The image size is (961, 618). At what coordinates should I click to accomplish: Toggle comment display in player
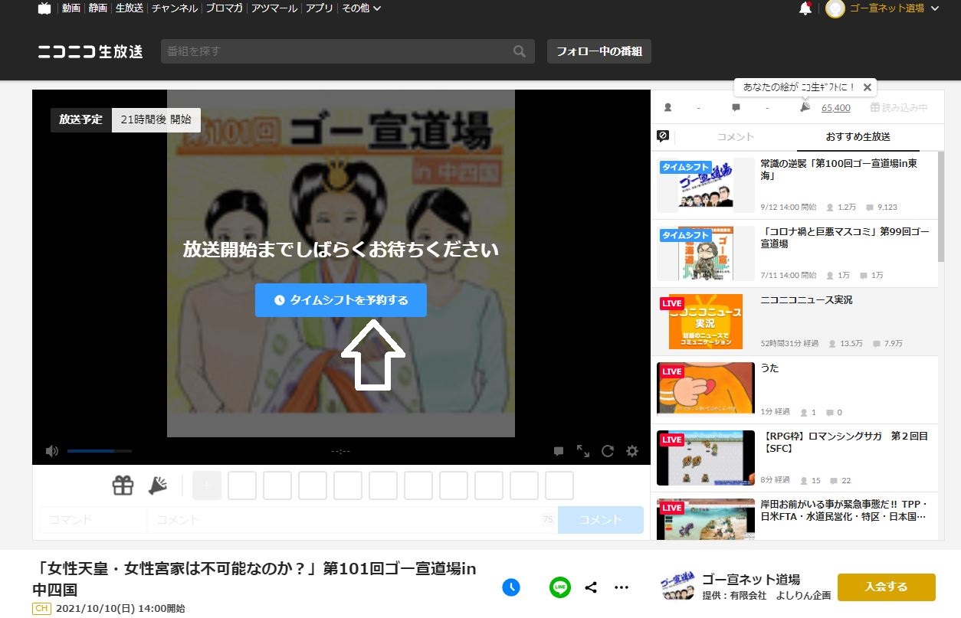click(559, 451)
